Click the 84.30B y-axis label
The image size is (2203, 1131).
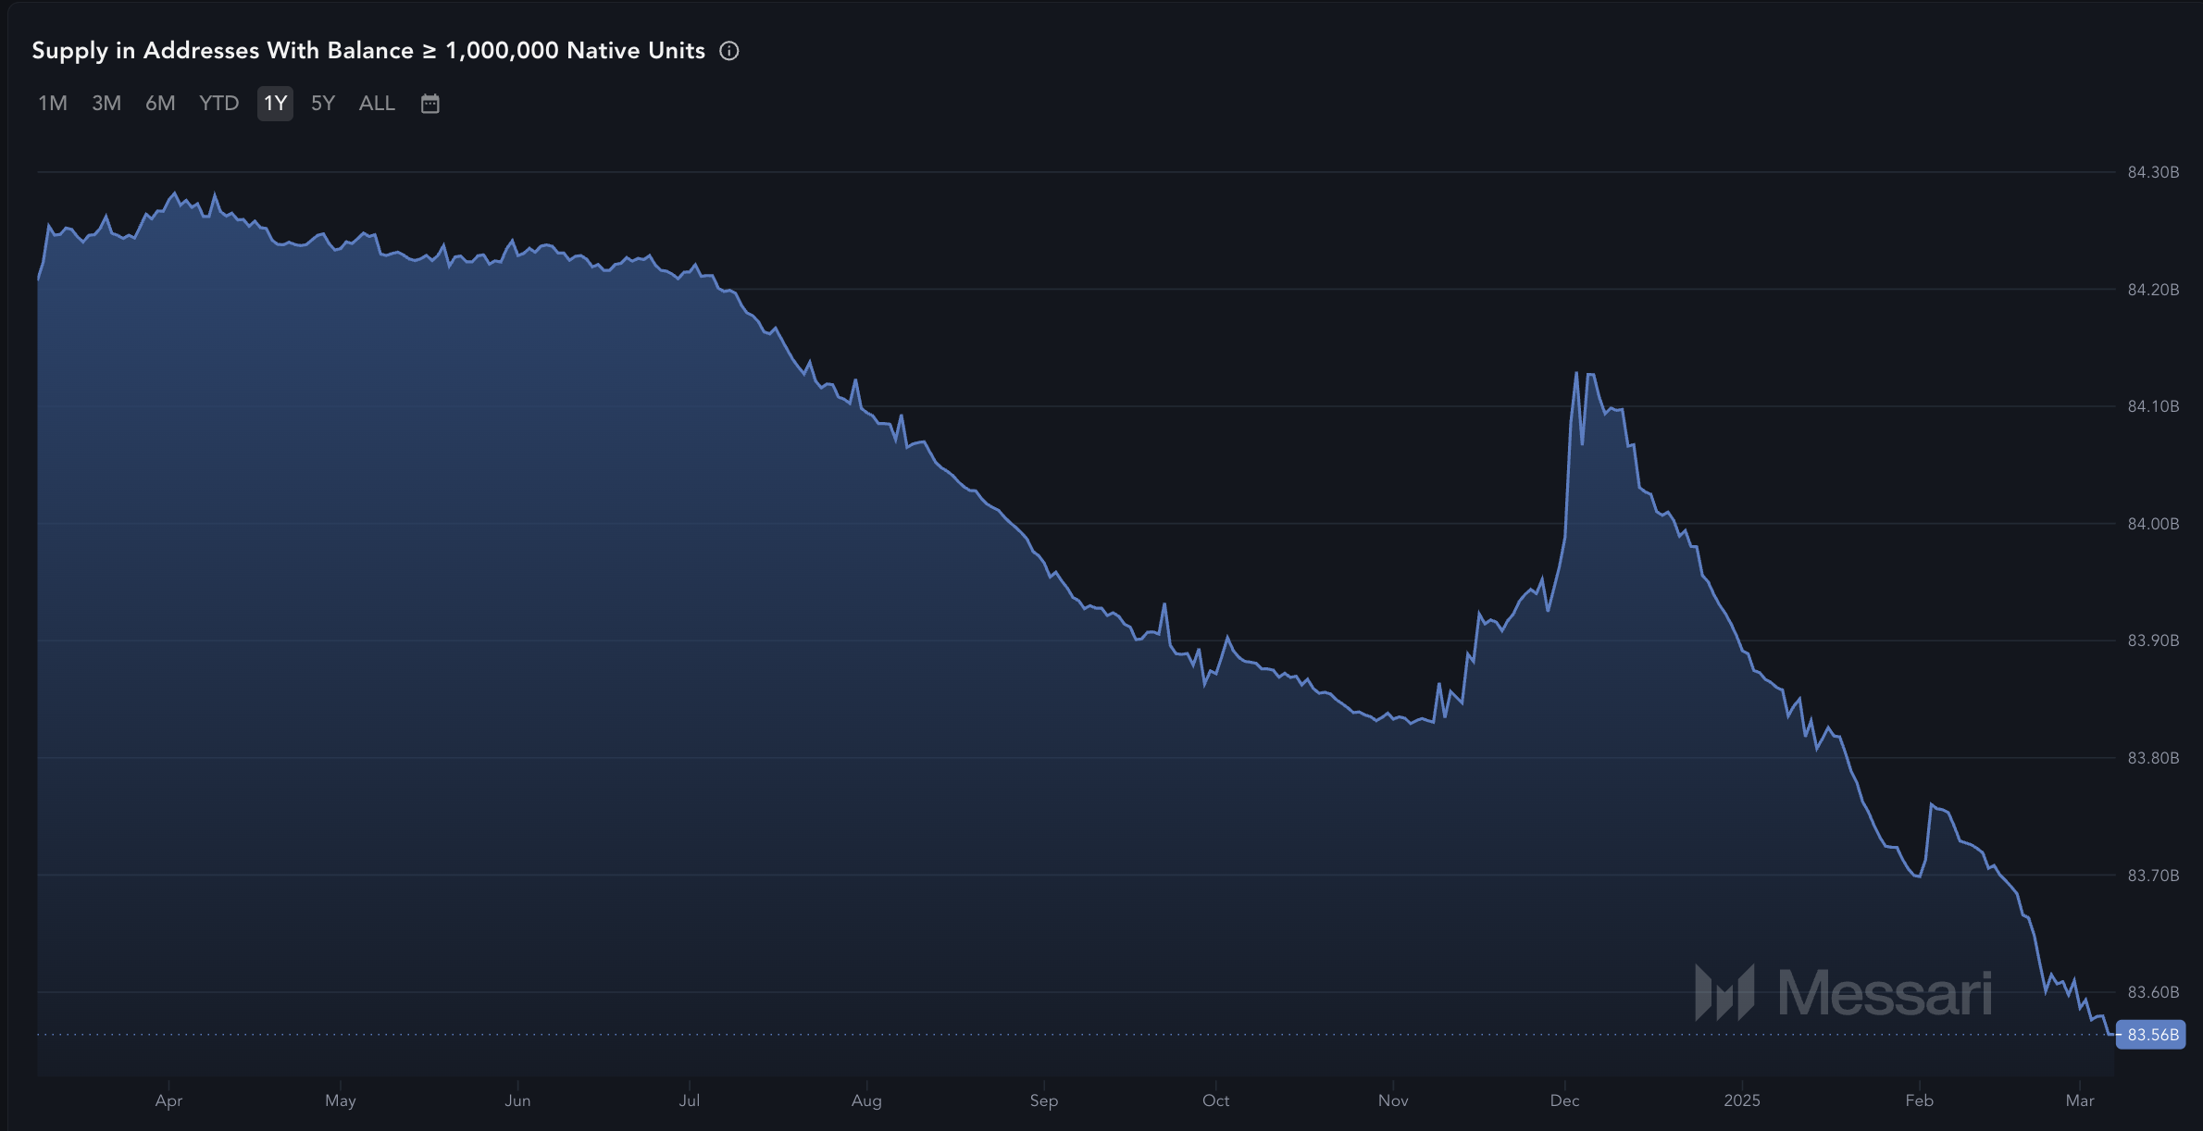click(2153, 172)
